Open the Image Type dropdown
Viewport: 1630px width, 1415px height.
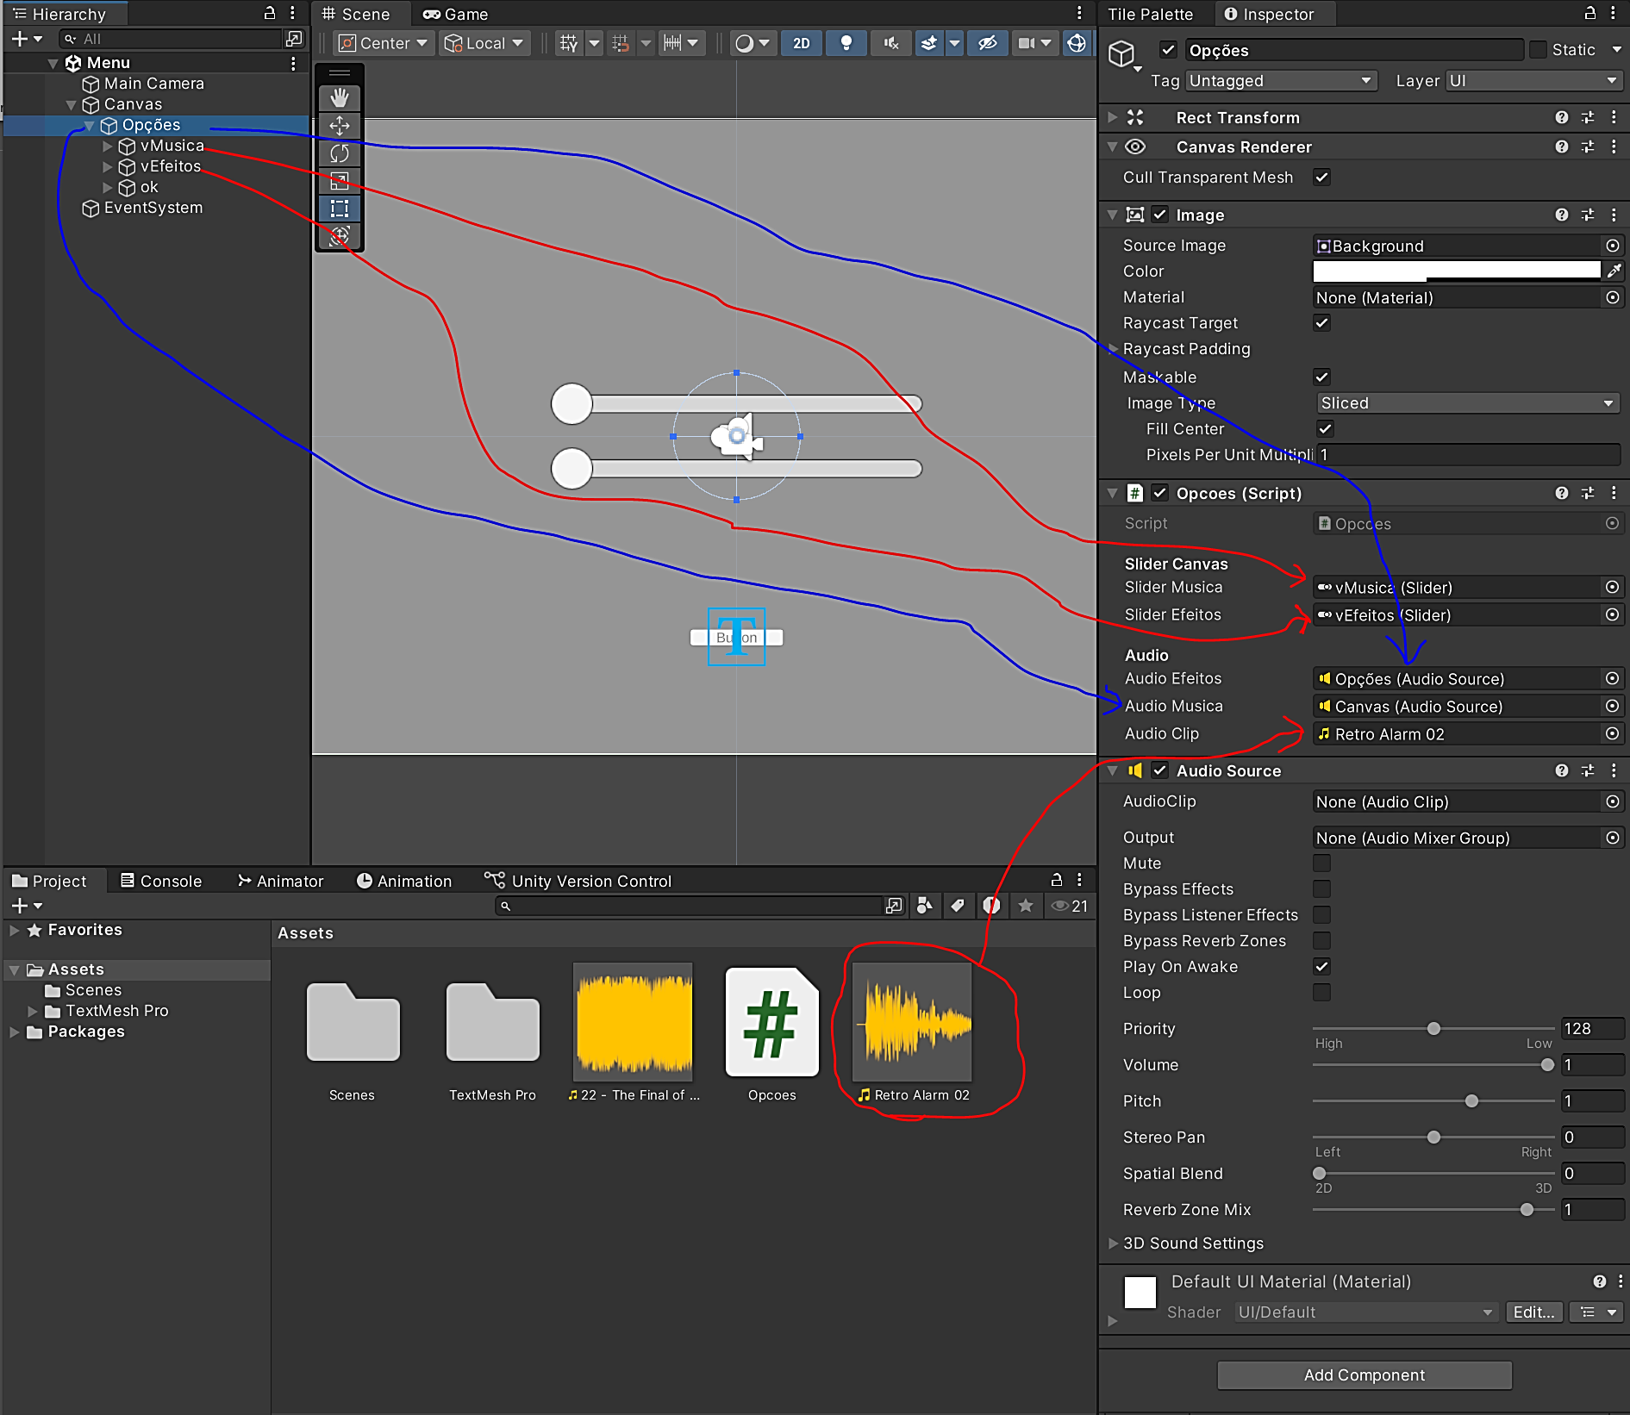coord(1466,403)
